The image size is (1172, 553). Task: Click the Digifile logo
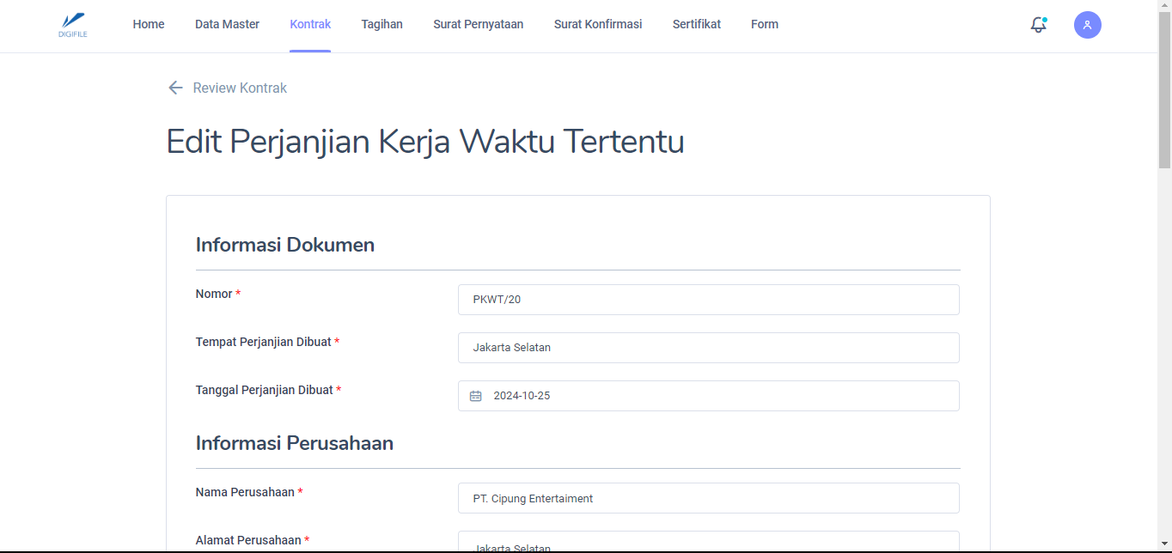[73, 25]
